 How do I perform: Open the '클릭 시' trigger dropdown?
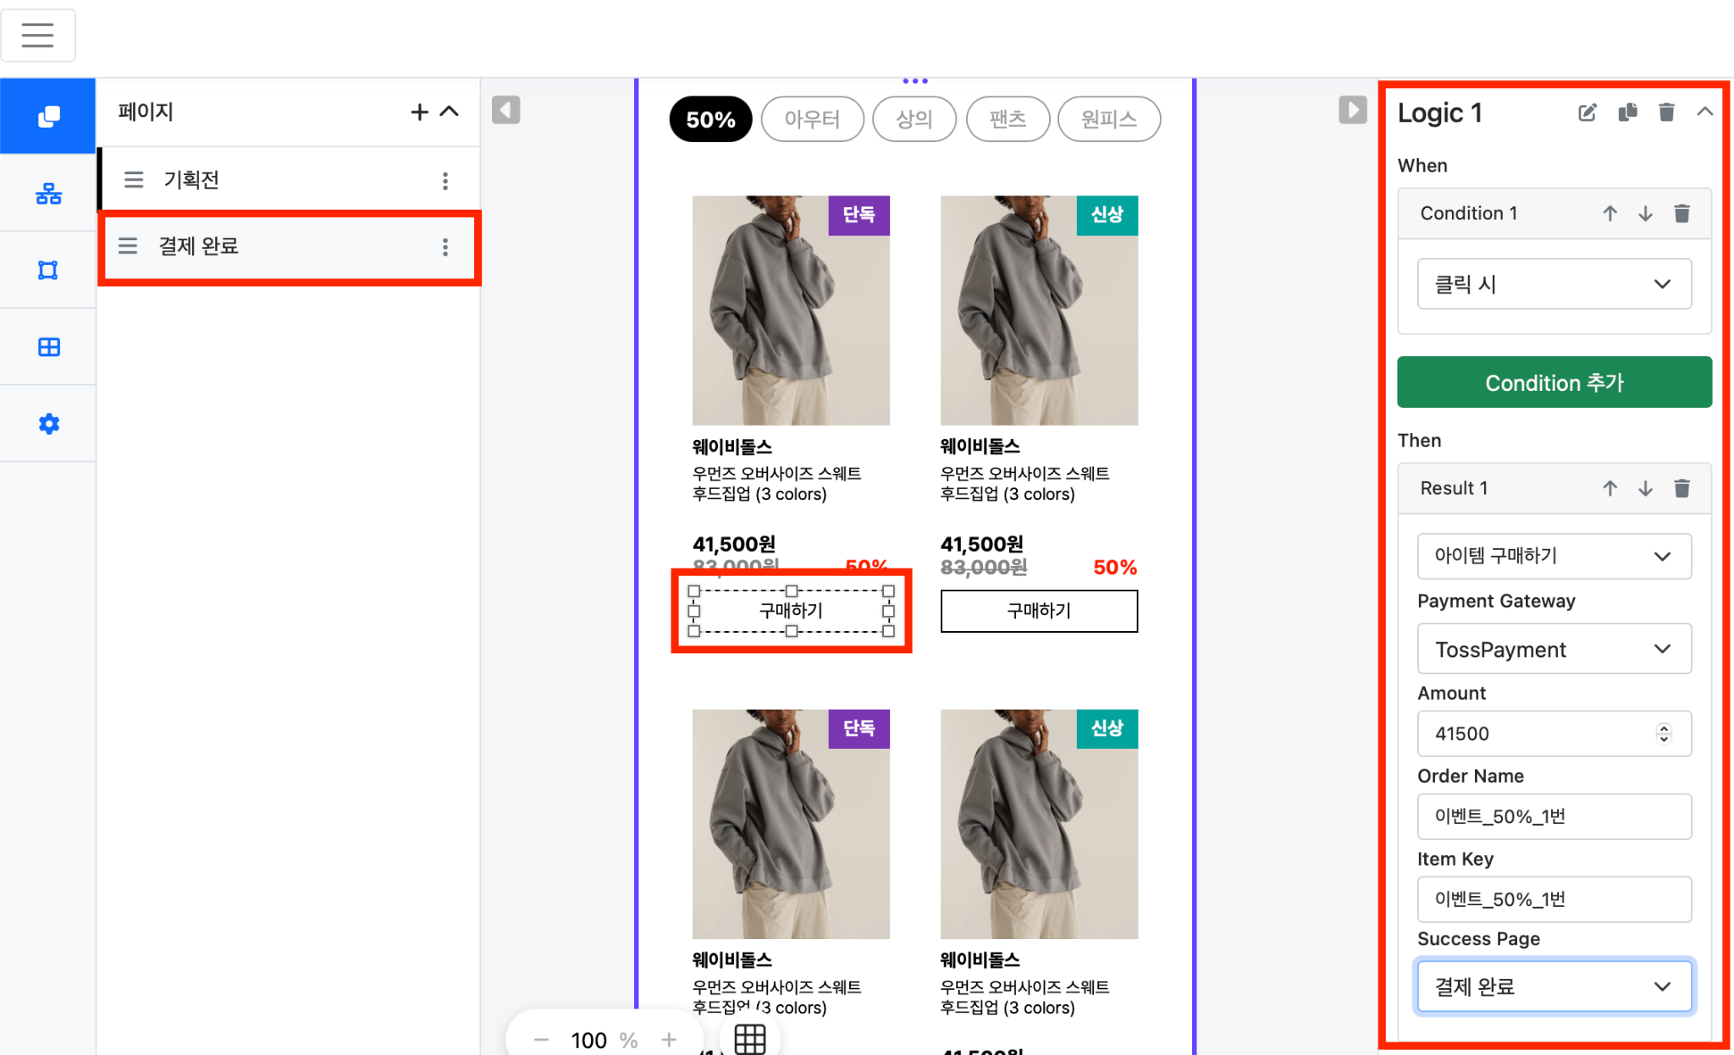(x=1554, y=283)
